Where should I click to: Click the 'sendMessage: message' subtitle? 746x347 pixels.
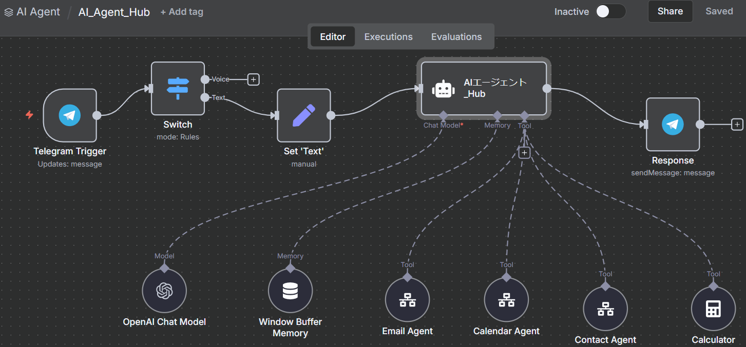673,173
